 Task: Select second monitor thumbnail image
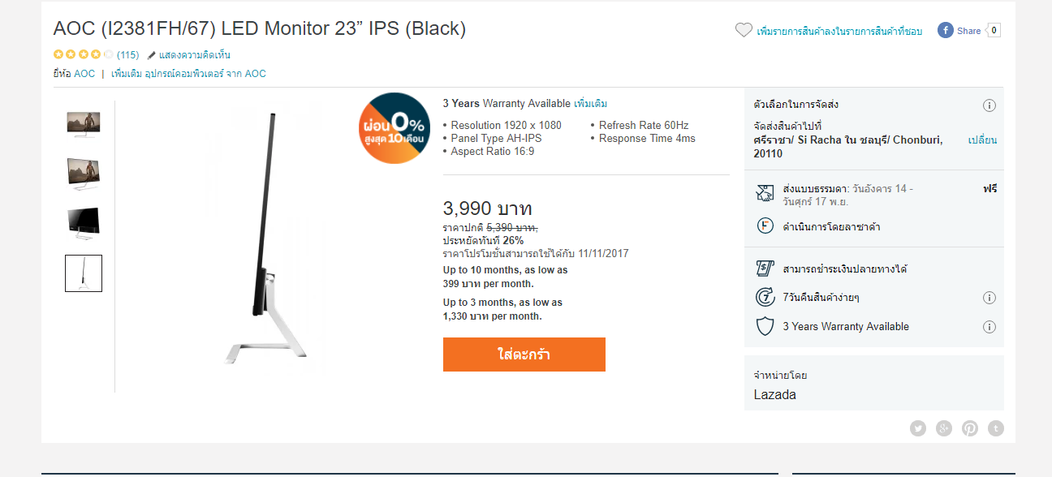(x=84, y=174)
